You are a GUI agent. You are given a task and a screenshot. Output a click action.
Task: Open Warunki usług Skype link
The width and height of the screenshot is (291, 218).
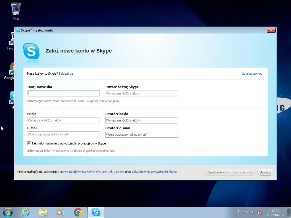click(x=110, y=172)
